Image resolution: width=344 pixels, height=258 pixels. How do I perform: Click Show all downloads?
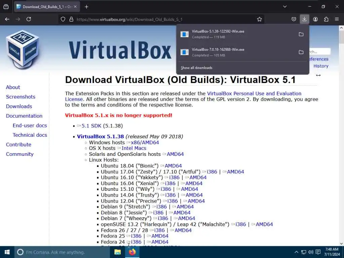point(197,68)
